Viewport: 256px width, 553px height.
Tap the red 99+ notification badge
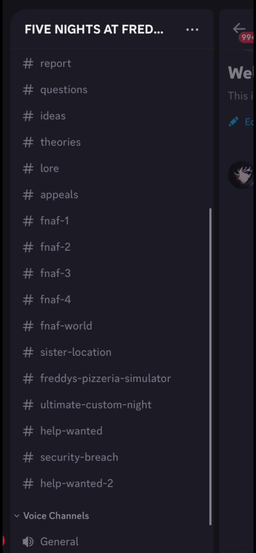click(247, 38)
